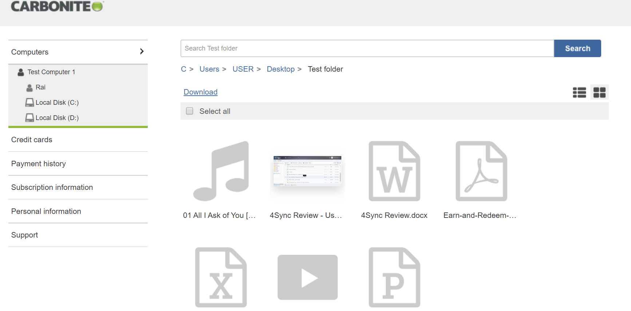Viewport: 631px width, 311px height.
Task: Open Local Disk (C:) in sidebar
Action: point(57,103)
